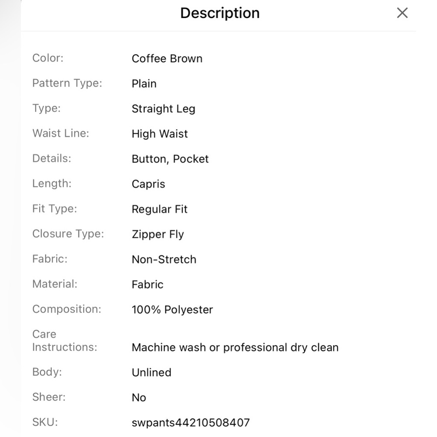Select the "Capris" length value
Screen dimensions: 437x437
(x=149, y=184)
